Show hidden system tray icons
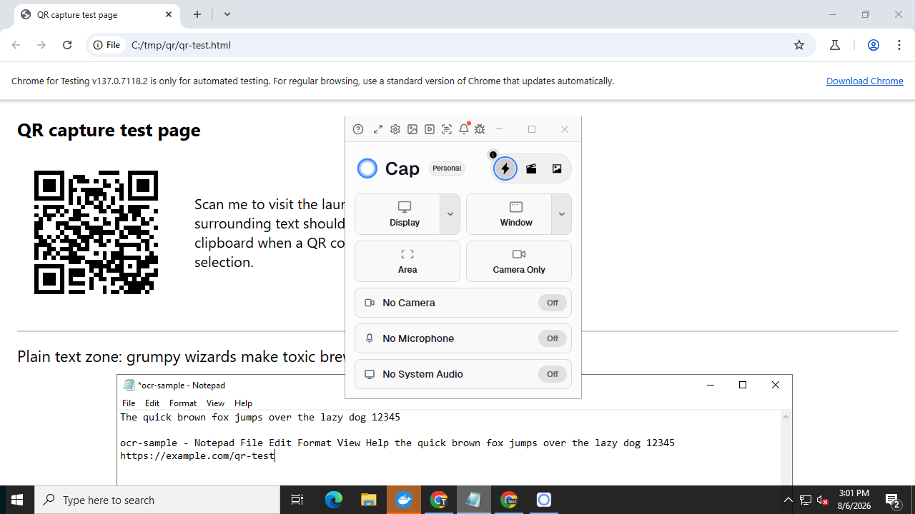The image size is (915, 514). coord(788,500)
